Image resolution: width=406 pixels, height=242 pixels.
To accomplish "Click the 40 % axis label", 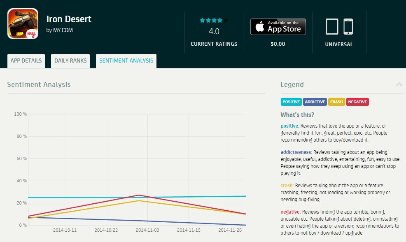I will [x=21, y=181].
